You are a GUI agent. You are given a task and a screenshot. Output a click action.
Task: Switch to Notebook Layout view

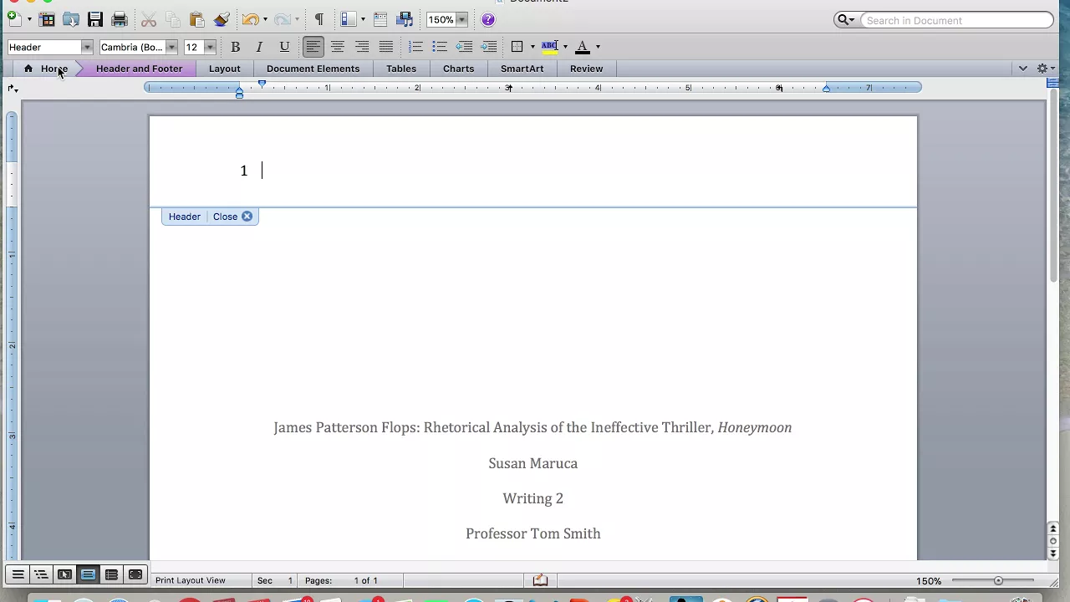point(111,574)
